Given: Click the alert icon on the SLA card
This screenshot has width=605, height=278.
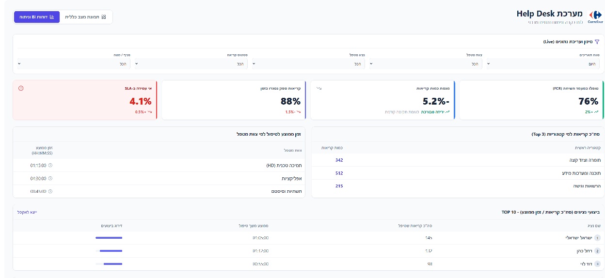Looking at the screenshot, I should 21,88.
